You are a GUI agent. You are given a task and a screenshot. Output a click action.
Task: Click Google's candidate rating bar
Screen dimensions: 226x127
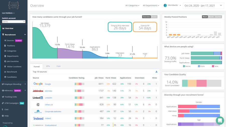point(80,84)
